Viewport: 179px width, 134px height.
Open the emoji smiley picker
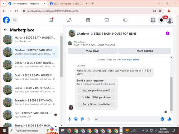click(x=162, y=119)
